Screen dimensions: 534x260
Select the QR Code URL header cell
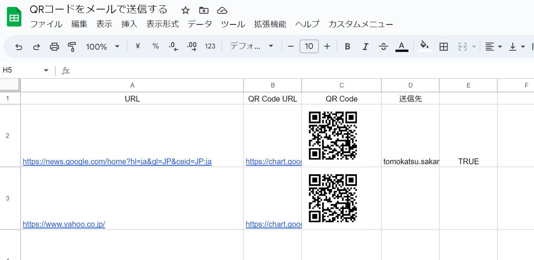point(272,99)
